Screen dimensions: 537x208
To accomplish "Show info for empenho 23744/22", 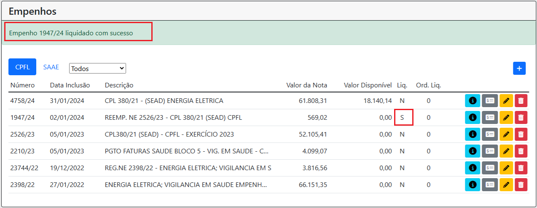I will point(473,168).
